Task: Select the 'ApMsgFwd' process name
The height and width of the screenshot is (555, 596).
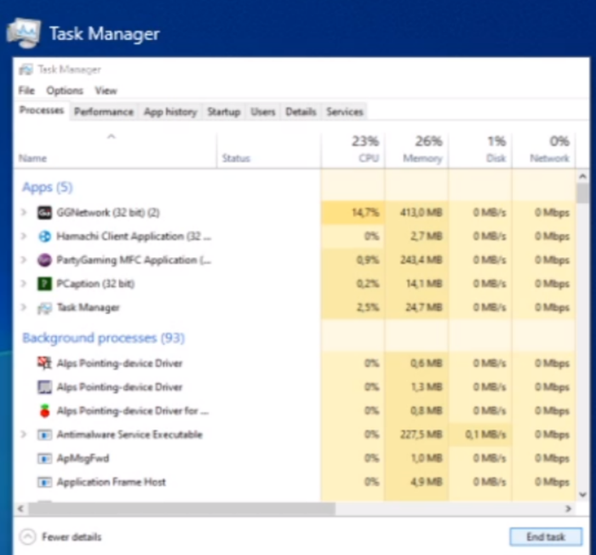Action: [83, 459]
